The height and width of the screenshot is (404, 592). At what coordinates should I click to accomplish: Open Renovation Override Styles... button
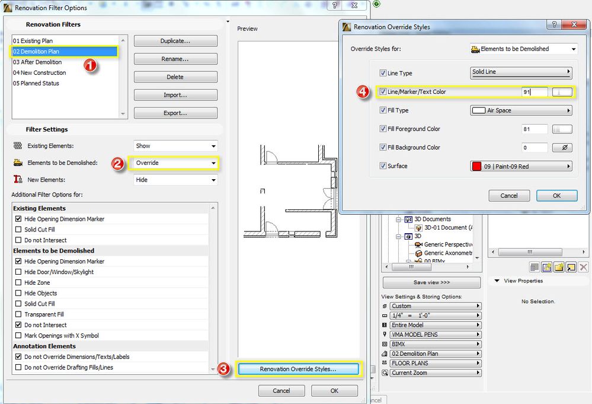(x=298, y=369)
